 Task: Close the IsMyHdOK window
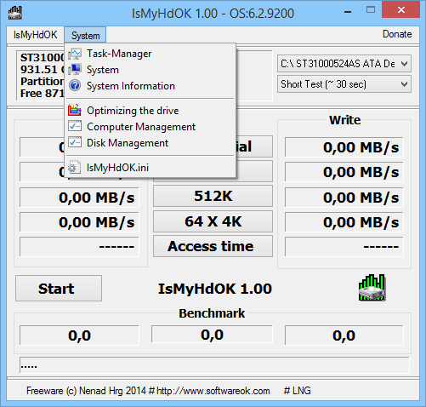400,10
